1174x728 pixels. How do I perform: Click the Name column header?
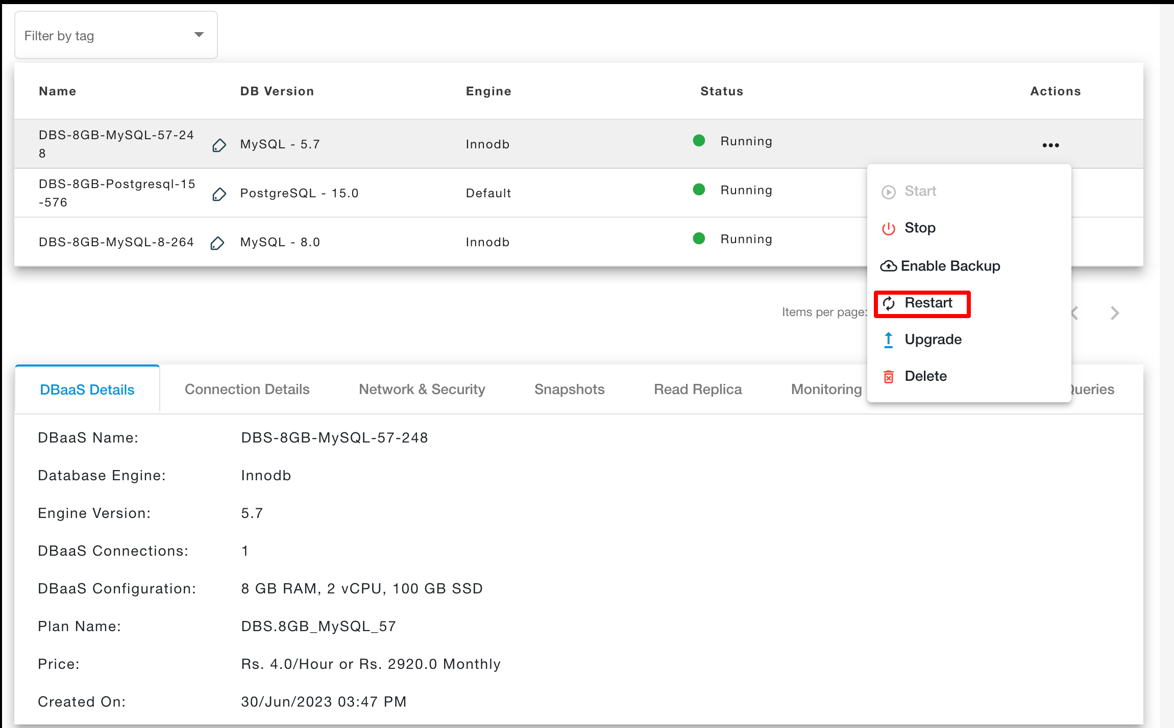point(58,91)
